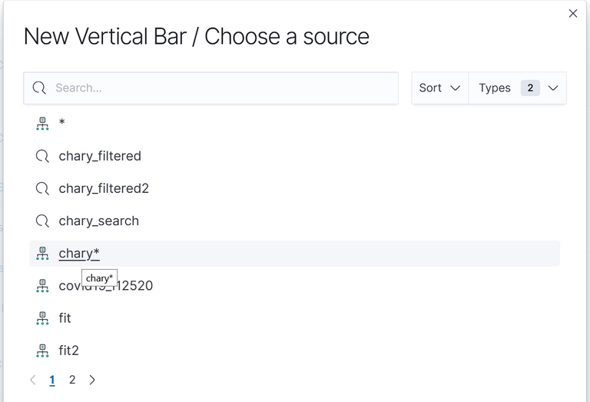The image size is (590, 402).
Task: Go to previous page with left arrow
Action: point(33,380)
